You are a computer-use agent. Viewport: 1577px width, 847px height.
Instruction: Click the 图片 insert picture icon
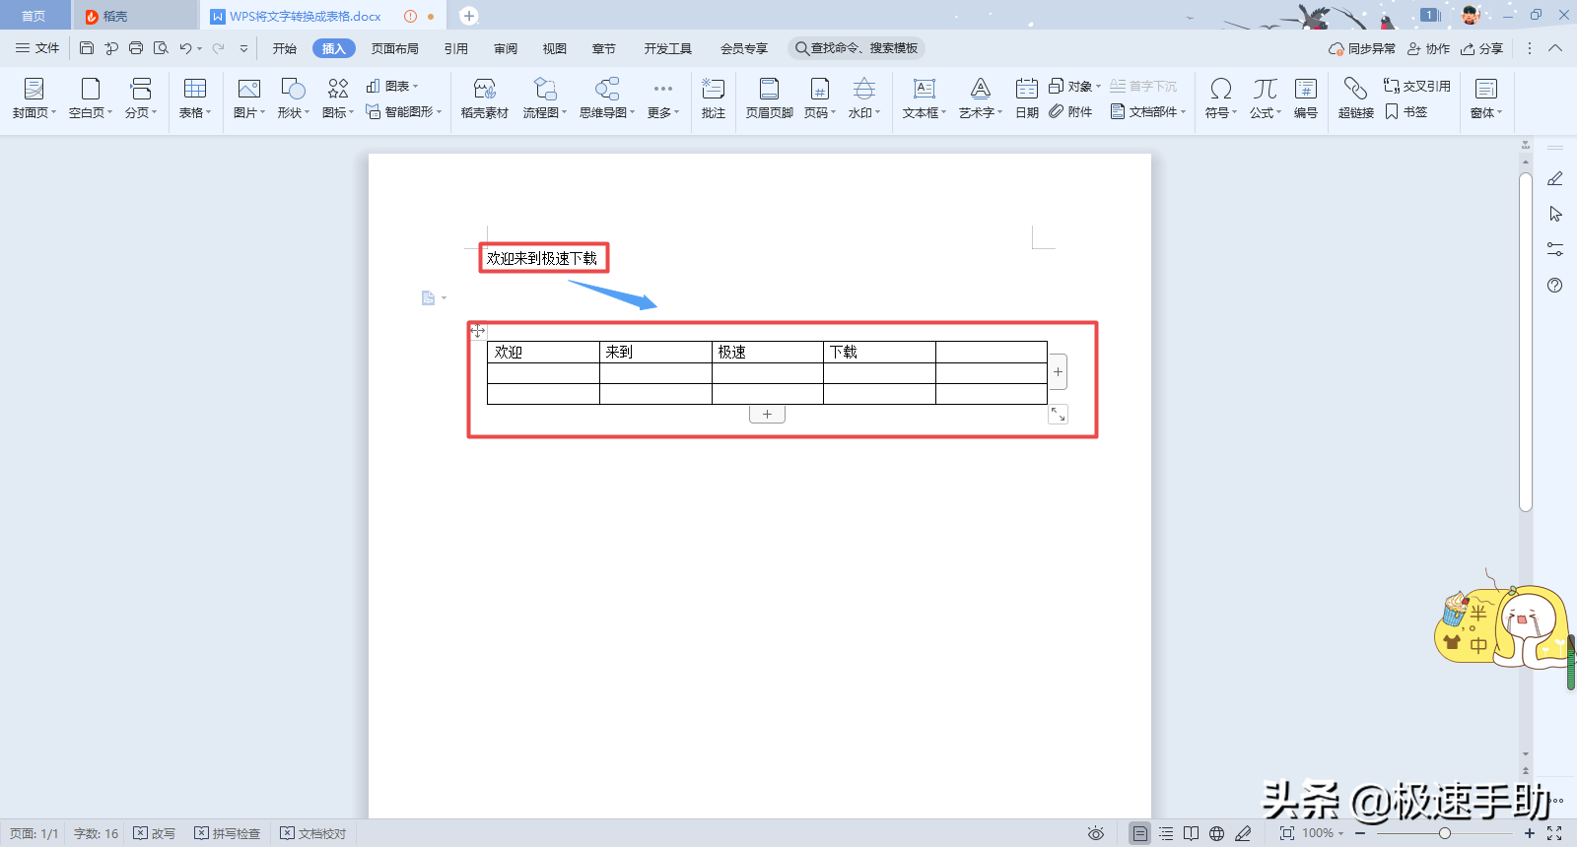[248, 98]
